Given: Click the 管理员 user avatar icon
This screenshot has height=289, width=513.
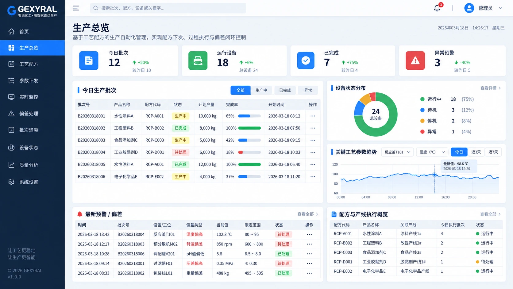Looking at the screenshot, I should [x=469, y=8].
